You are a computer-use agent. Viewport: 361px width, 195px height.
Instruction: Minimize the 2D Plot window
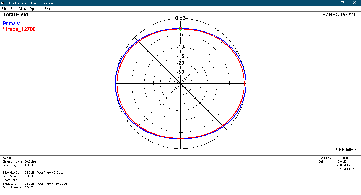(x=330, y=3)
